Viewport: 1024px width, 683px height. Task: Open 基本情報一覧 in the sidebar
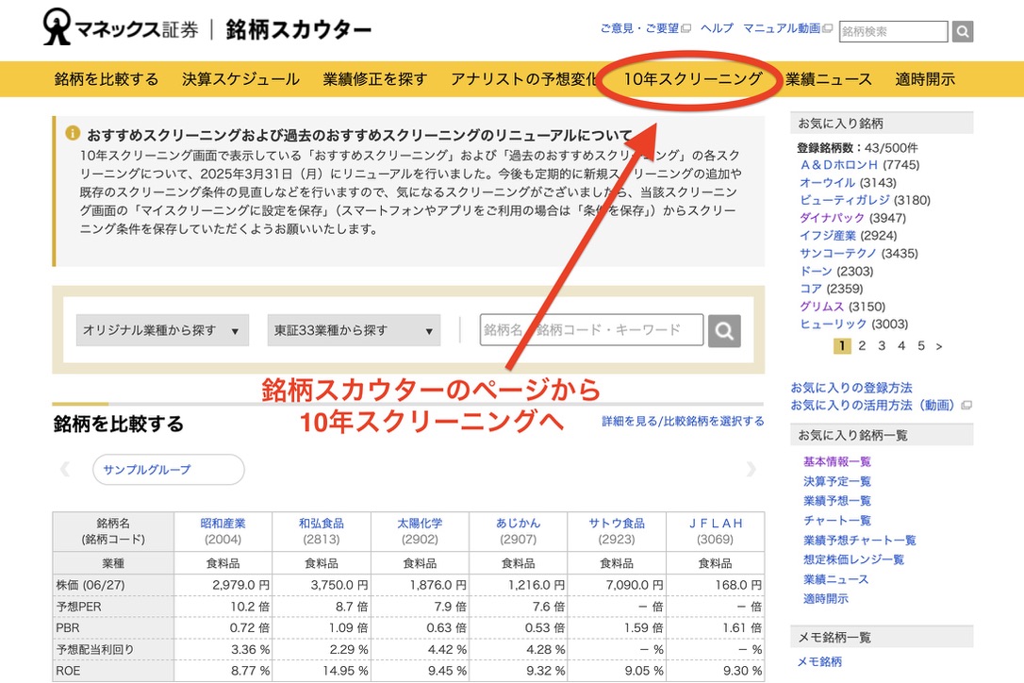pyautogui.click(x=836, y=461)
